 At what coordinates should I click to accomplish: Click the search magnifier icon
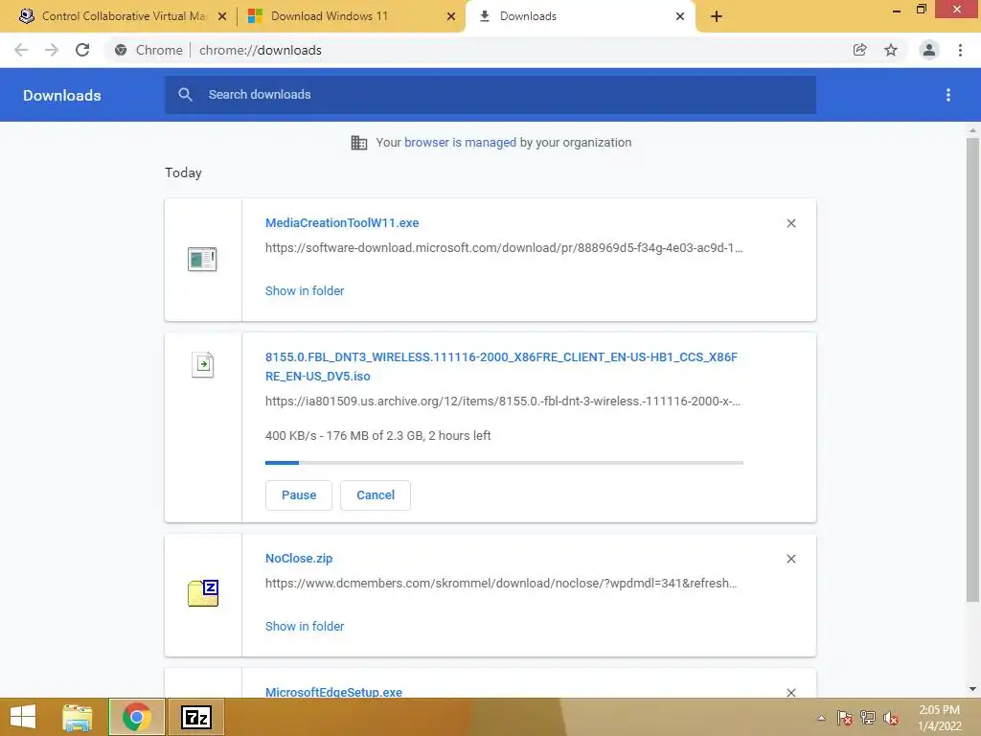[x=185, y=95]
